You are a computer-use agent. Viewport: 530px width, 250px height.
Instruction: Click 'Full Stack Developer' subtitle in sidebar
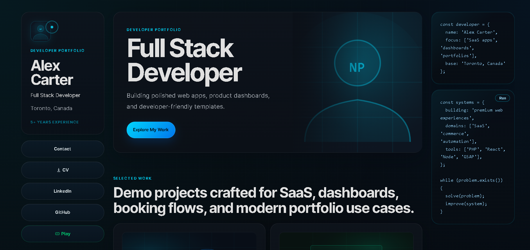click(x=55, y=95)
